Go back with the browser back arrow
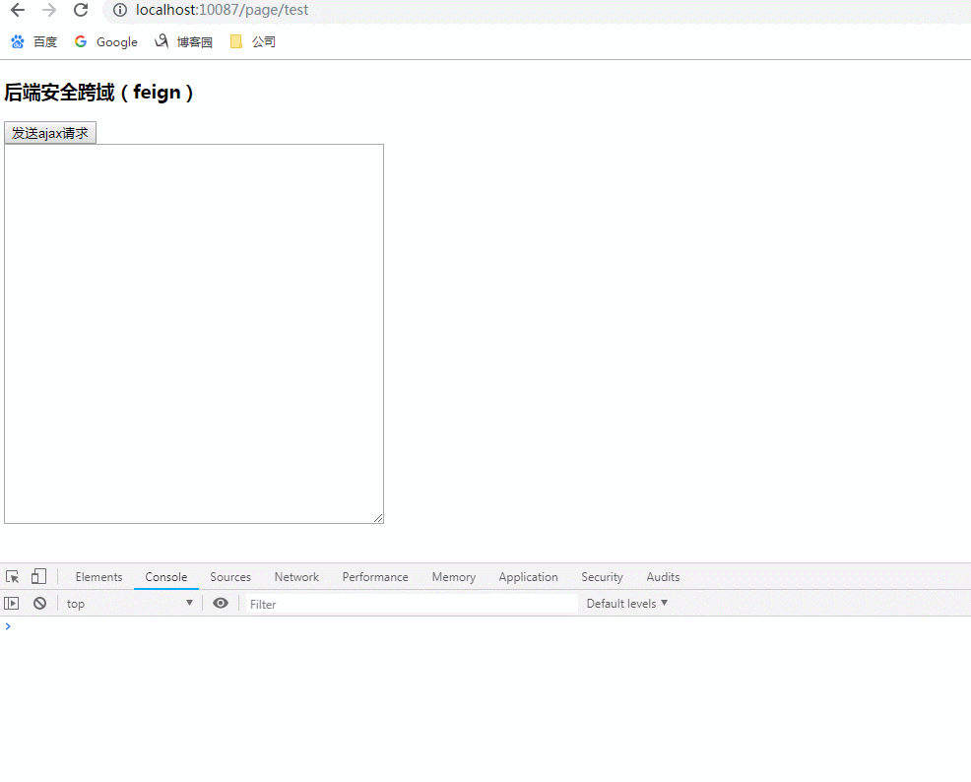971x782 pixels. pyautogui.click(x=18, y=10)
